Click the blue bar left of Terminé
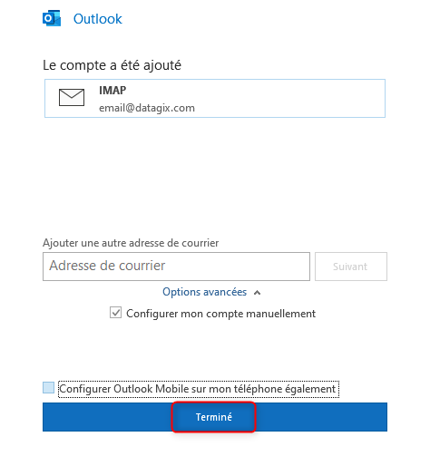Screen dimensions: 430x456 pos(107,417)
